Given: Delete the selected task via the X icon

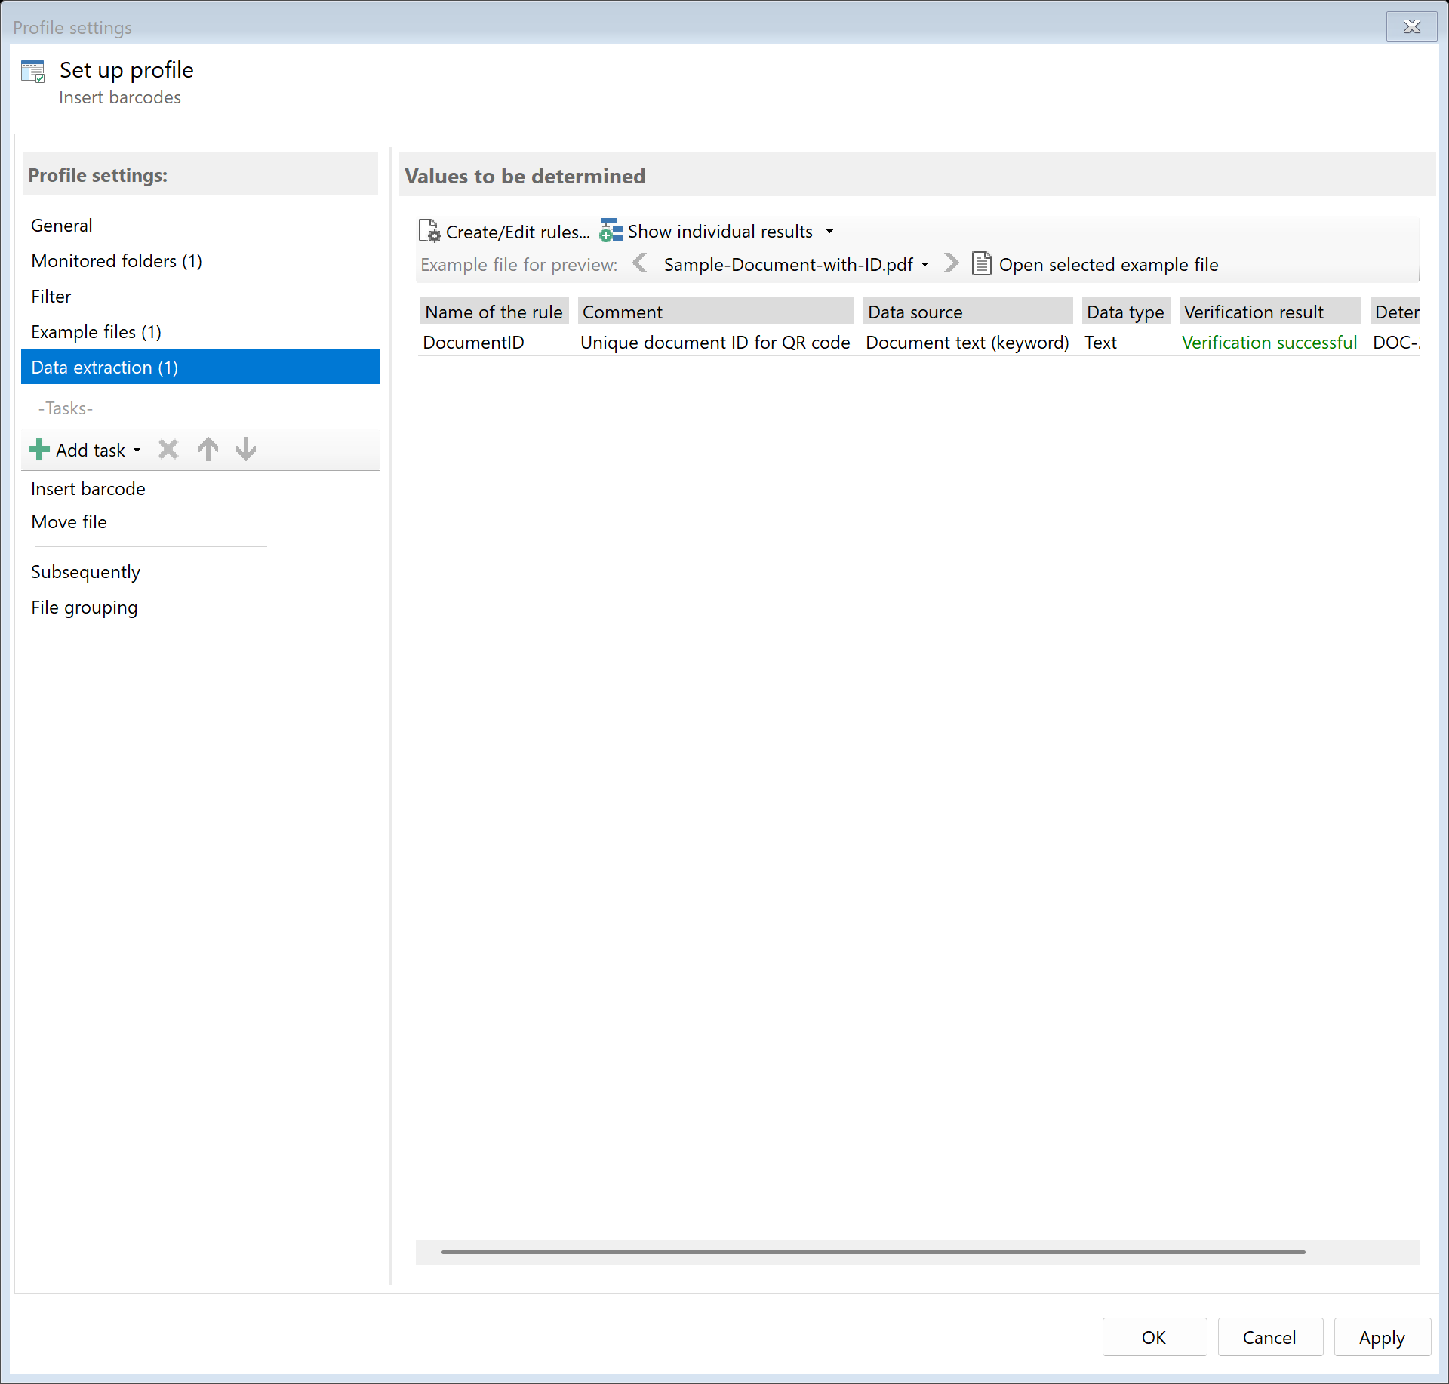Looking at the screenshot, I should tap(168, 449).
